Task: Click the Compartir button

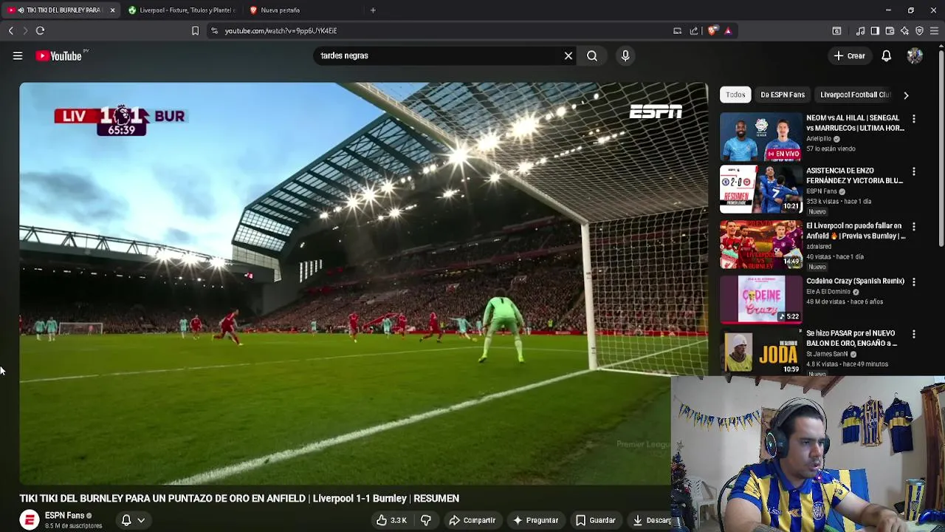Action: pos(472,520)
